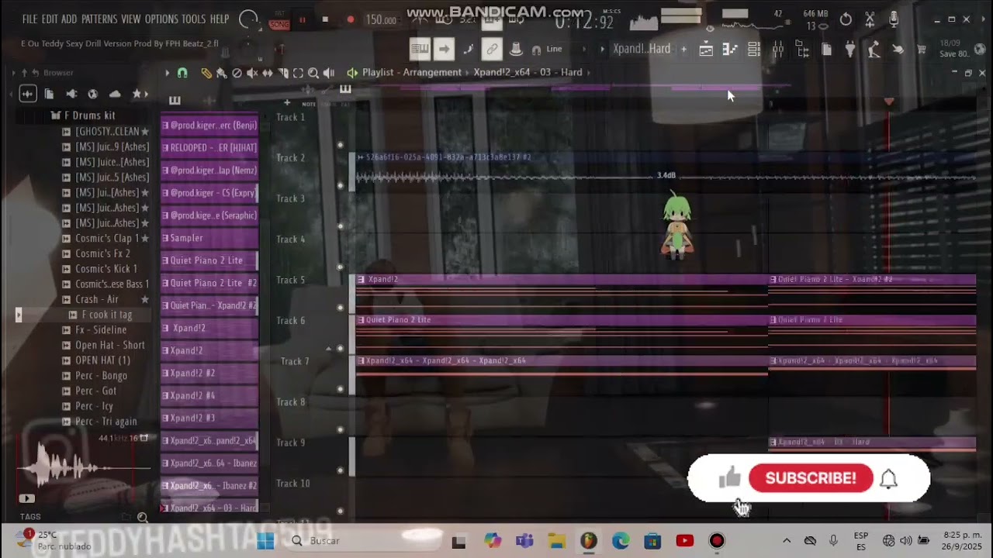Select the Mute tool in playlist toolbar
The height and width of the screenshot is (558, 993).
pyautogui.click(x=252, y=73)
